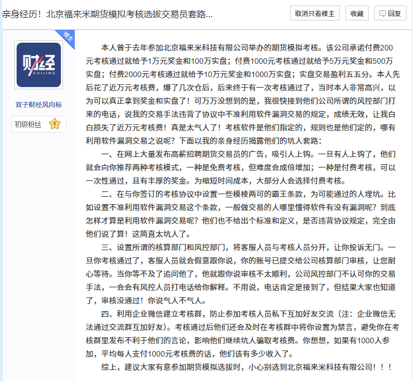Click the paragraph starting 本人曾于去年参加
Screen dimensions: 413x381
(242, 94)
